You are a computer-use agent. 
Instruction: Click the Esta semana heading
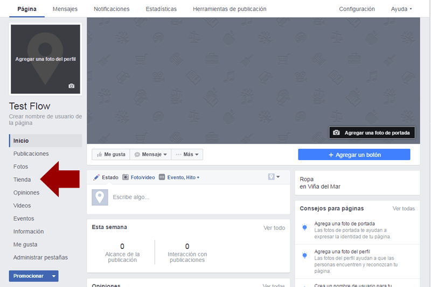click(109, 227)
